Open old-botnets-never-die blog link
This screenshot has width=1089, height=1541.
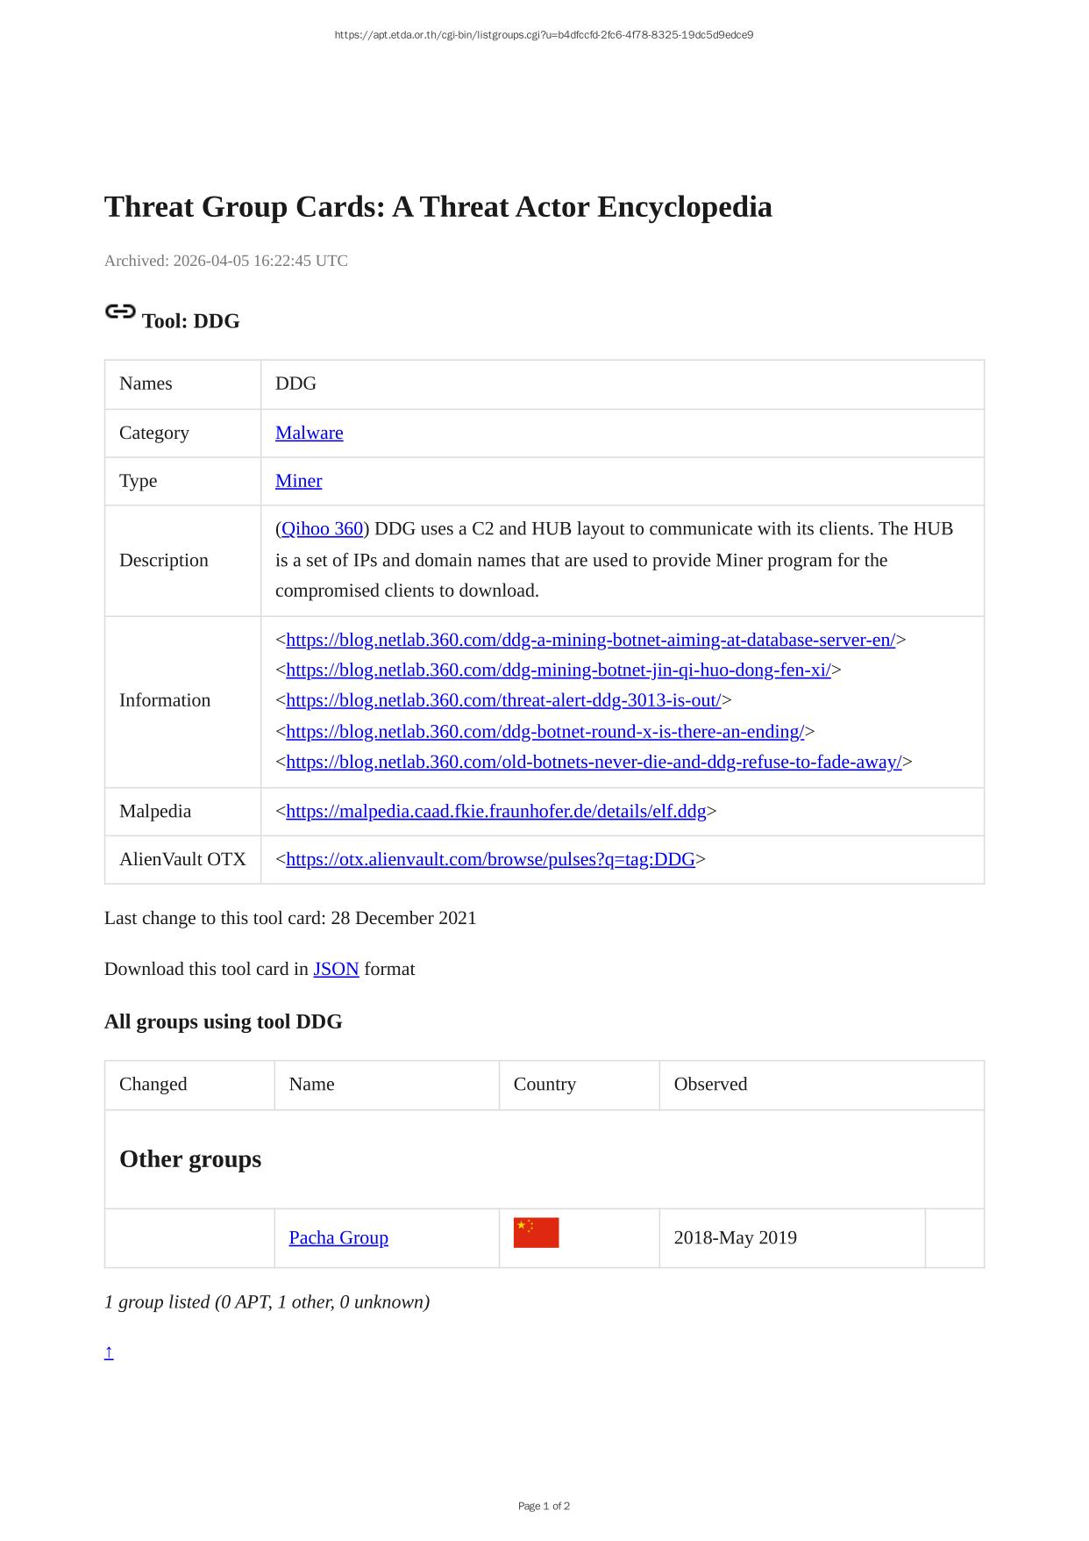tap(594, 762)
